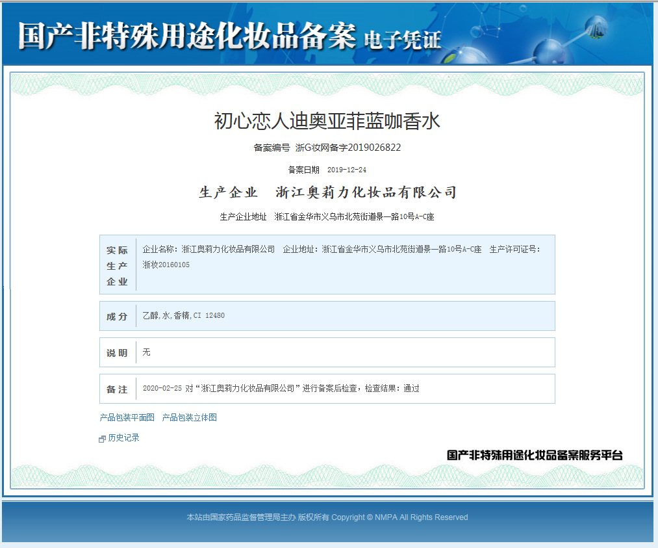
Task: Click the 成分 row label
Action: (117, 317)
